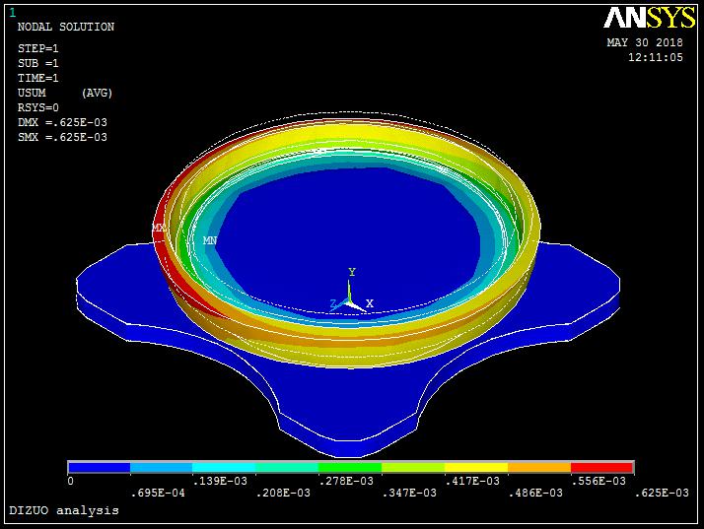Click the MN minimum displacement marker
704x529 pixels.
tap(210, 240)
